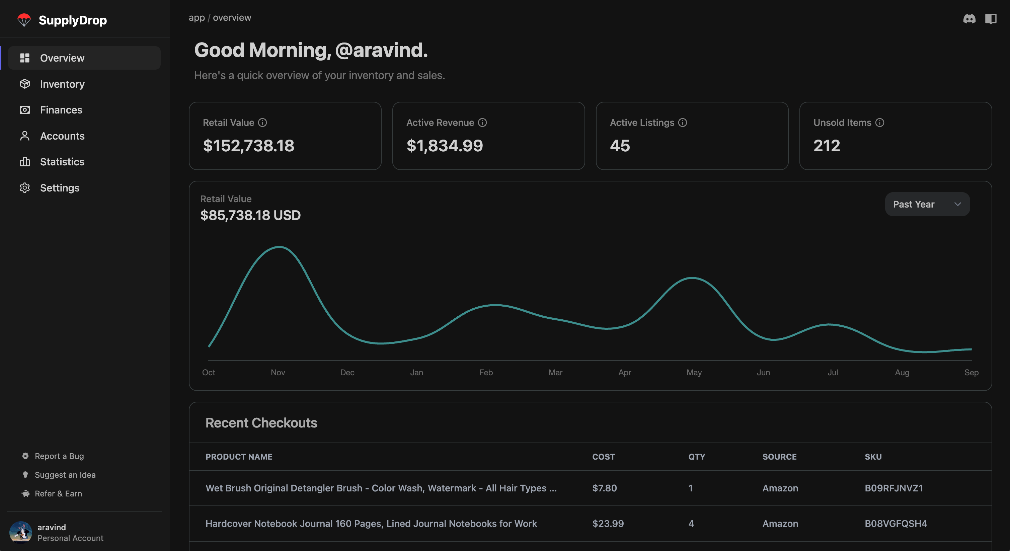Go to the Inventory page
The width and height of the screenshot is (1010, 551).
point(62,84)
